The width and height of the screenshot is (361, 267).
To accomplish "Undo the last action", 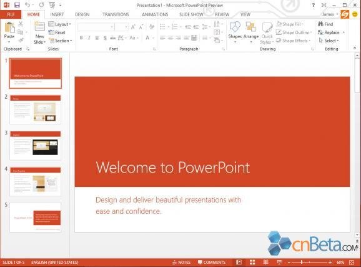I will 27,5.
